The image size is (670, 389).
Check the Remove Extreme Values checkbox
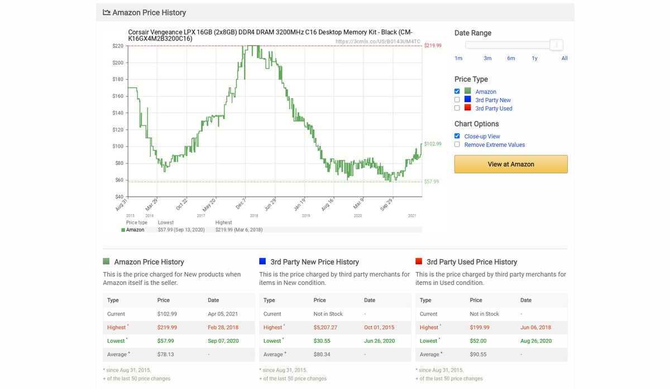coord(457,144)
